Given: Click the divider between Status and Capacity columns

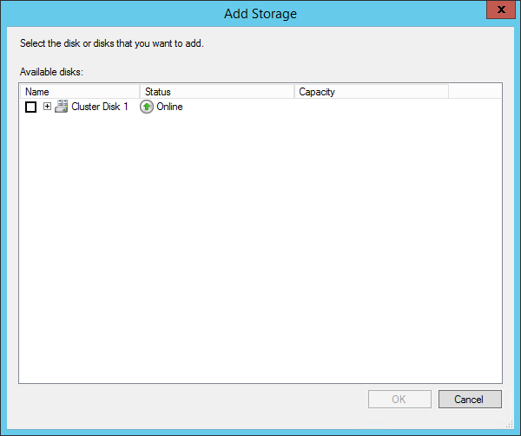Looking at the screenshot, I should click(x=294, y=91).
